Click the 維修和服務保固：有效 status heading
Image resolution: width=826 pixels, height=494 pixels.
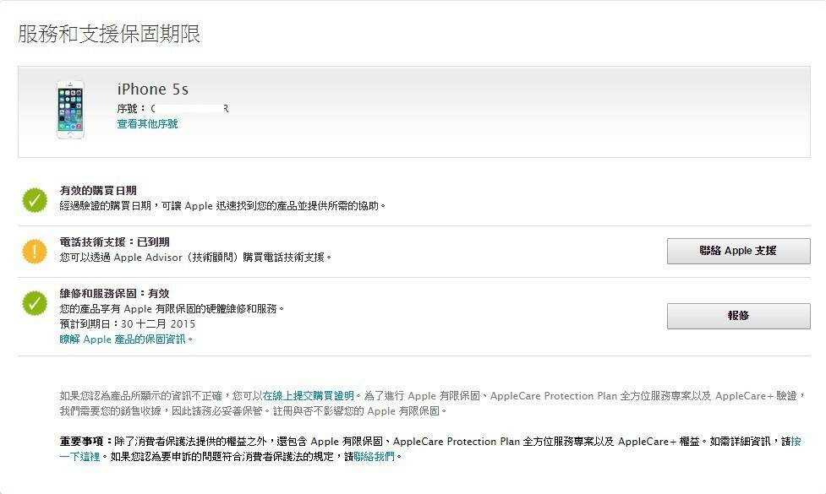[114, 294]
